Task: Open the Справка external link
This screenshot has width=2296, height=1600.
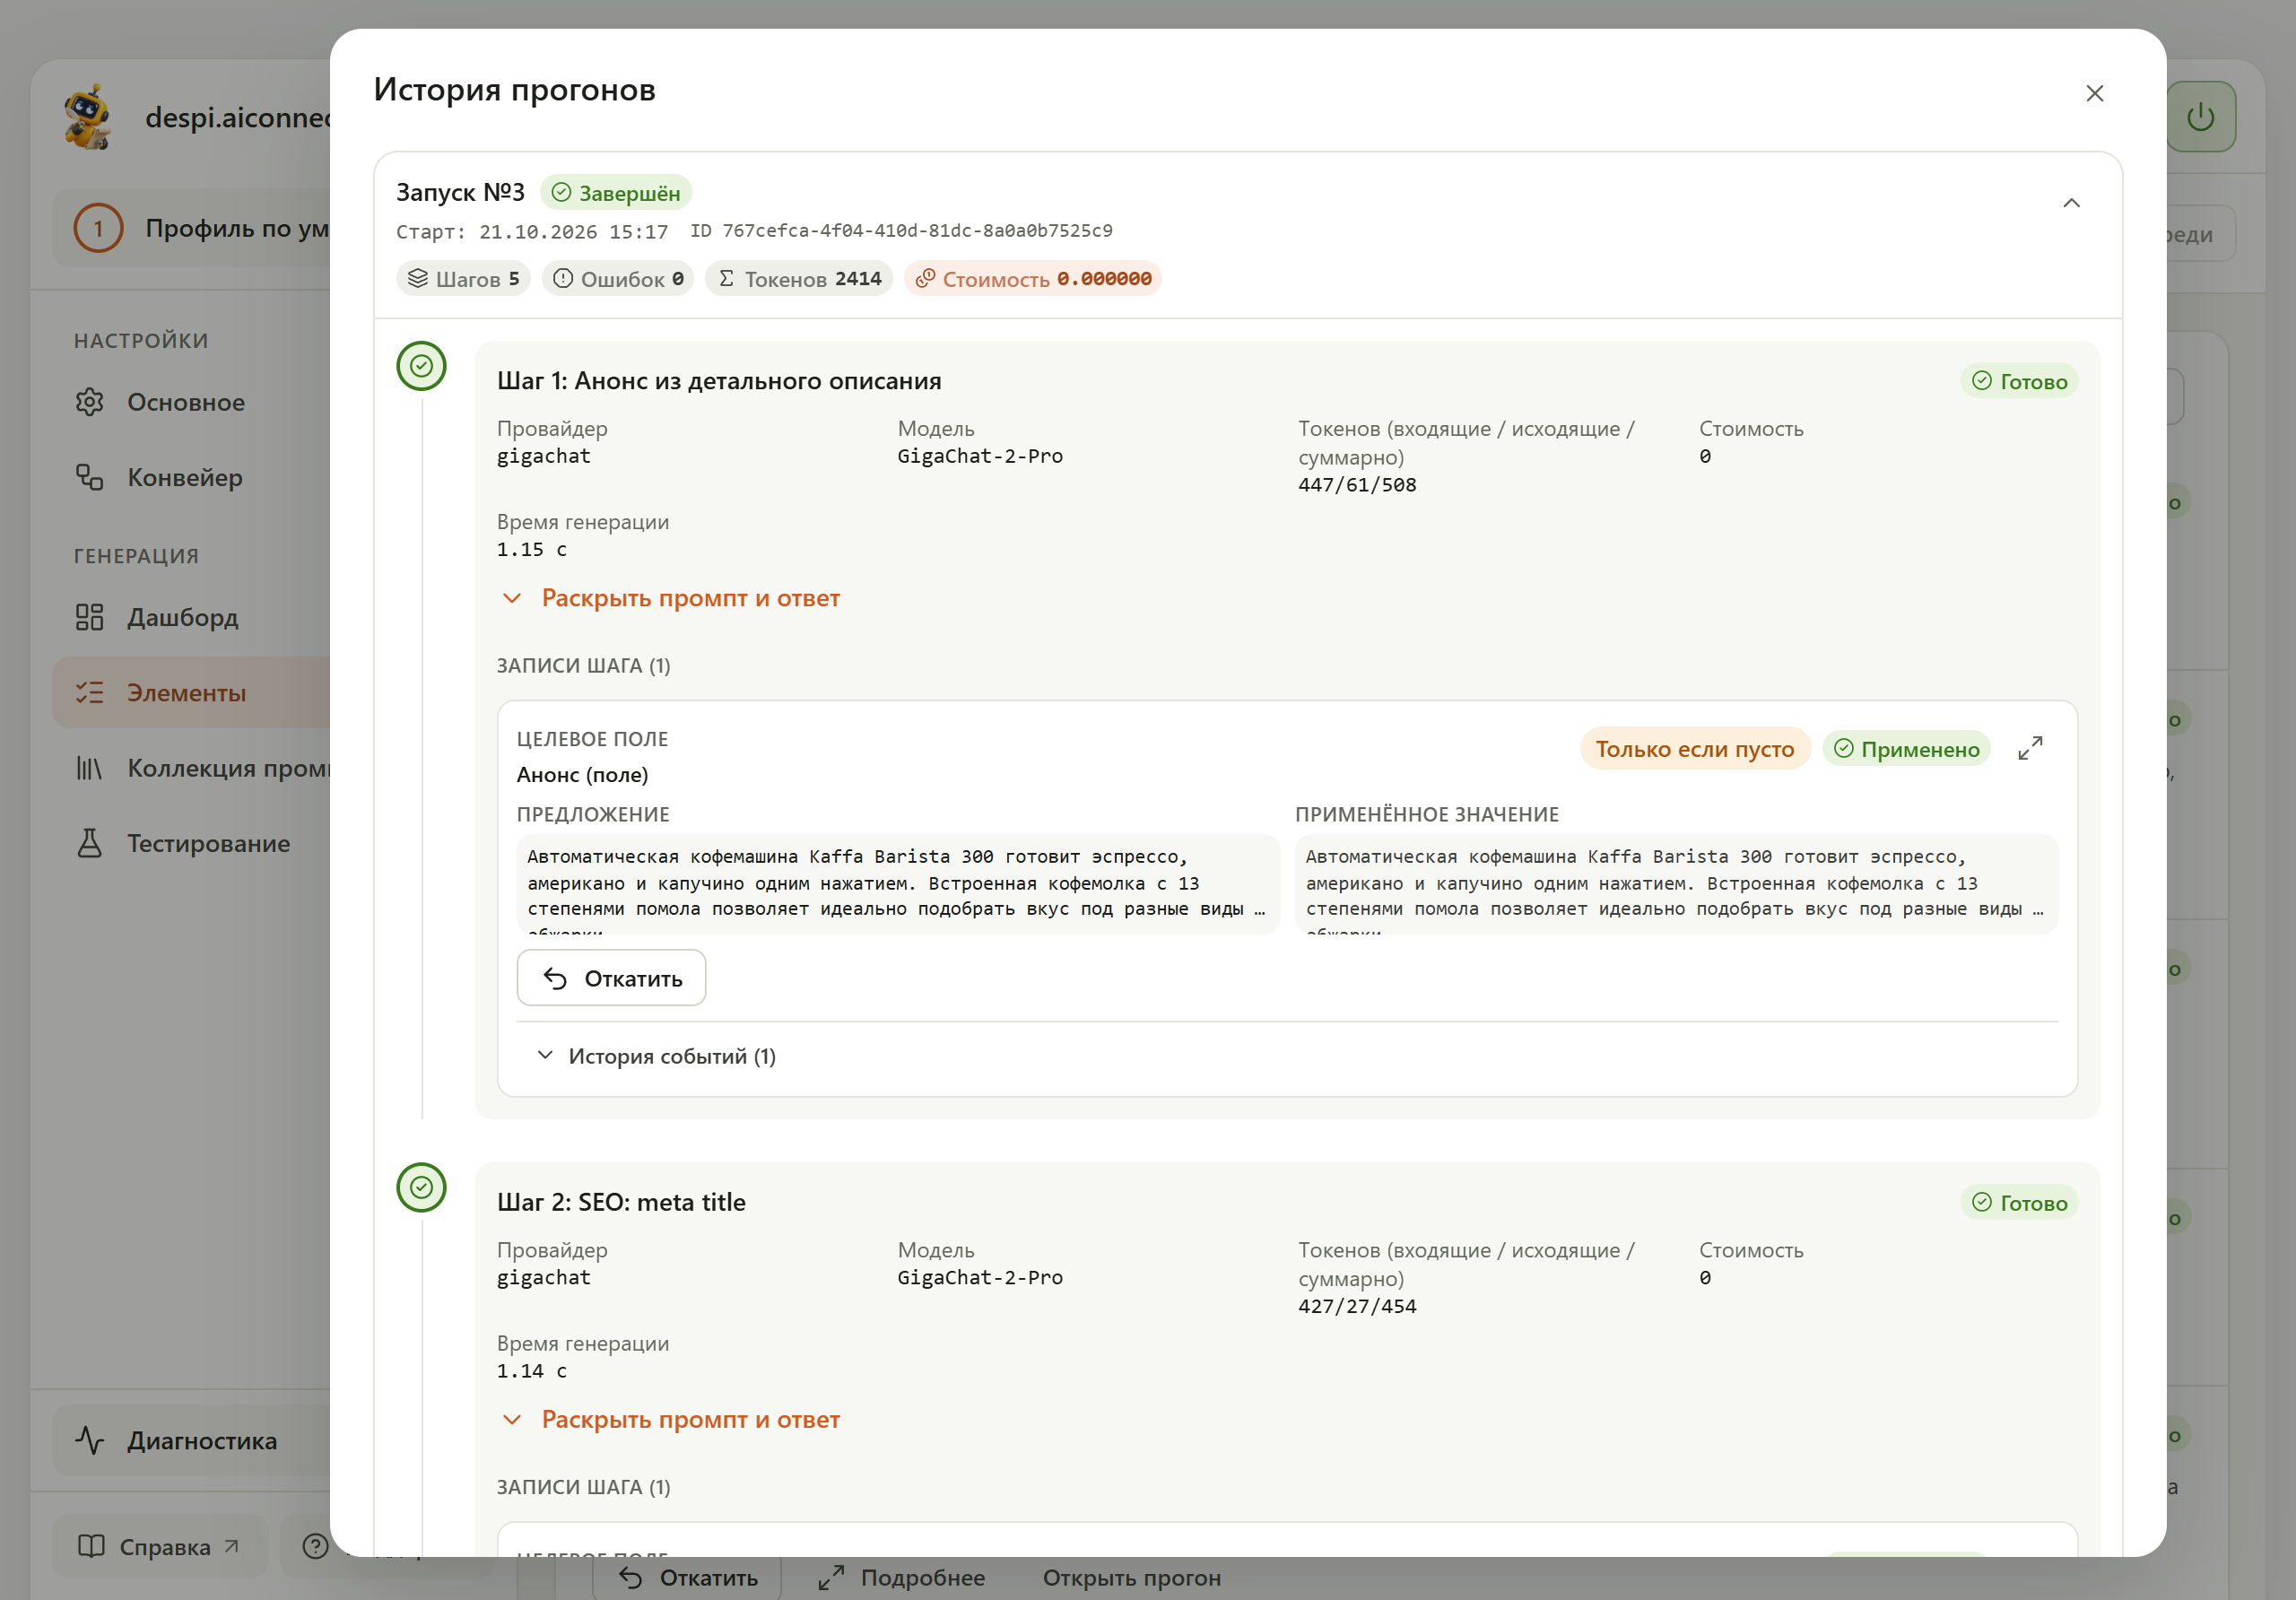Action: (160, 1546)
